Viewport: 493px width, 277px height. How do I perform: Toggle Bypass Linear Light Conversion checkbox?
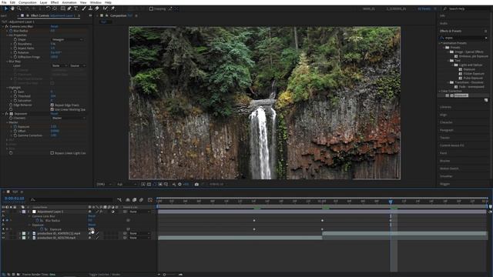click(x=52, y=153)
